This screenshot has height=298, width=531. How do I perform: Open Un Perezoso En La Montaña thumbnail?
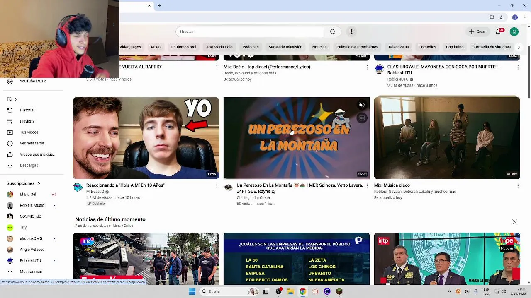297,138
